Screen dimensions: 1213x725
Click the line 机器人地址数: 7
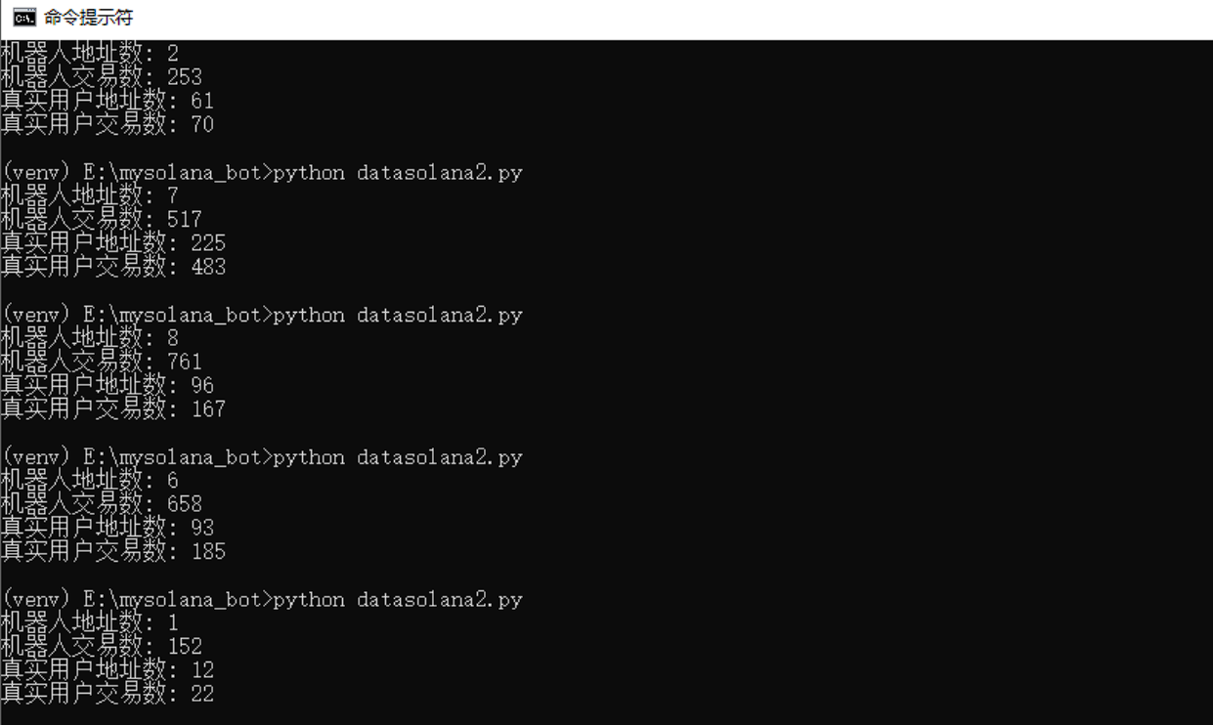click(x=89, y=195)
